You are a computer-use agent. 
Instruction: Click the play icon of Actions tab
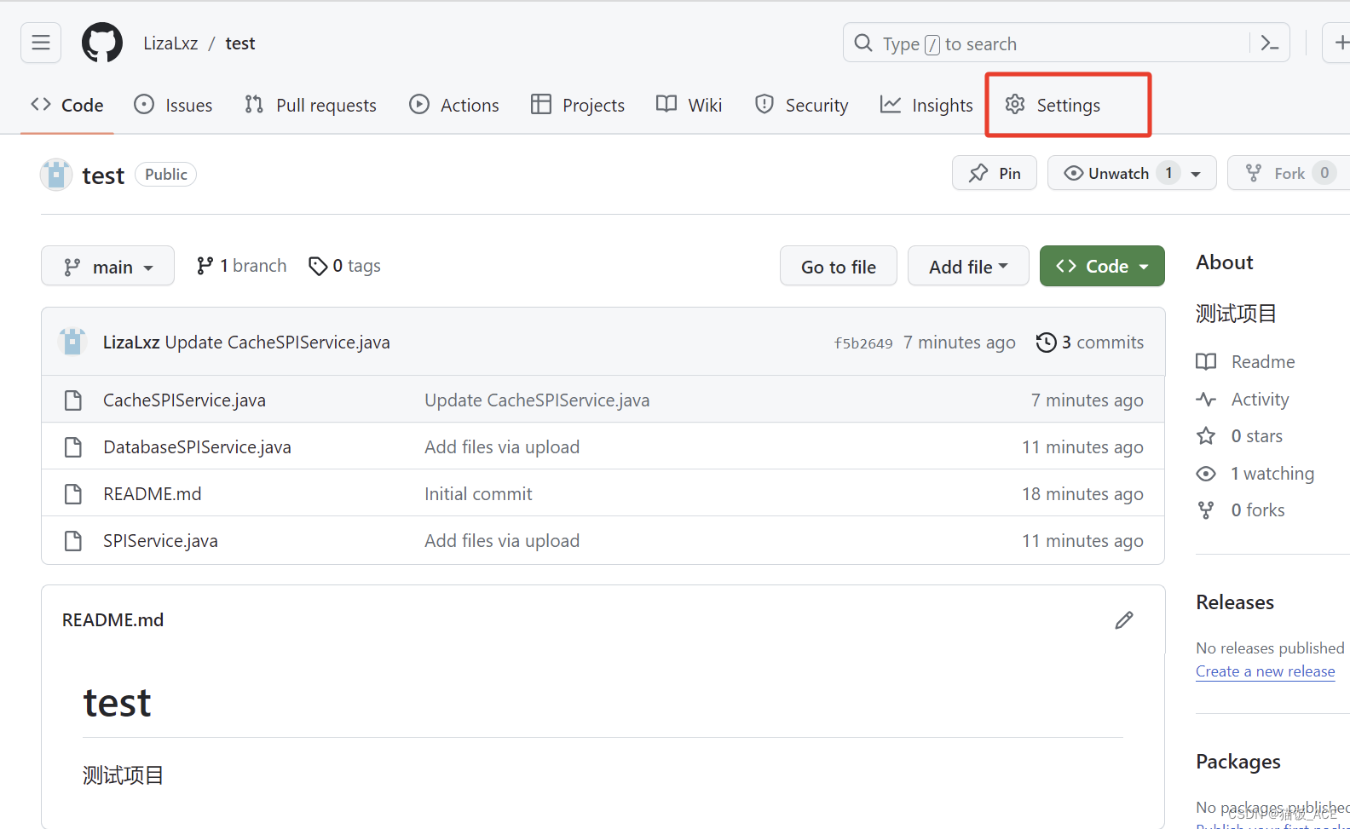(x=419, y=104)
